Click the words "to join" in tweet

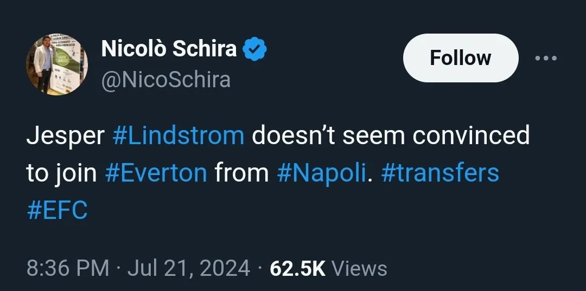click(x=61, y=173)
